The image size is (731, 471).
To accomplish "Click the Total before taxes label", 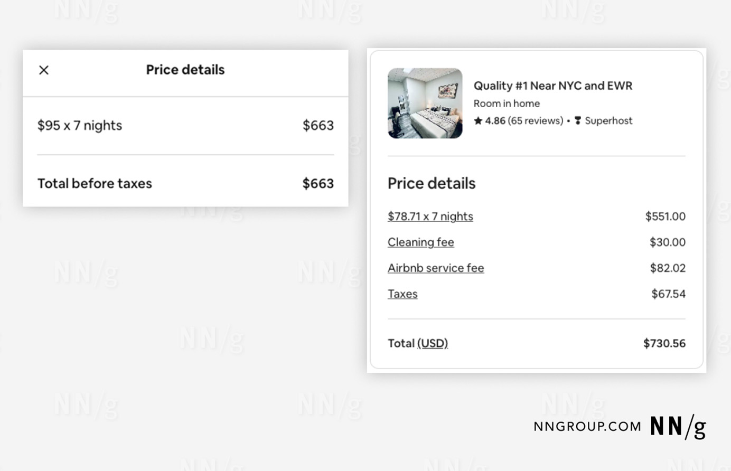I will (95, 184).
